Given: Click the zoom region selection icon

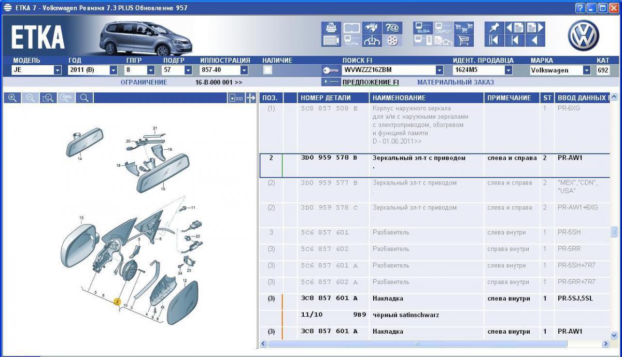Looking at the screenshot, I should tap(48, 98).
